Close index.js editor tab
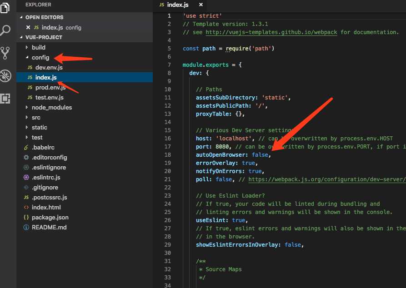The width and height of the screenshot is (406, 288). click(x=200, y=5)
